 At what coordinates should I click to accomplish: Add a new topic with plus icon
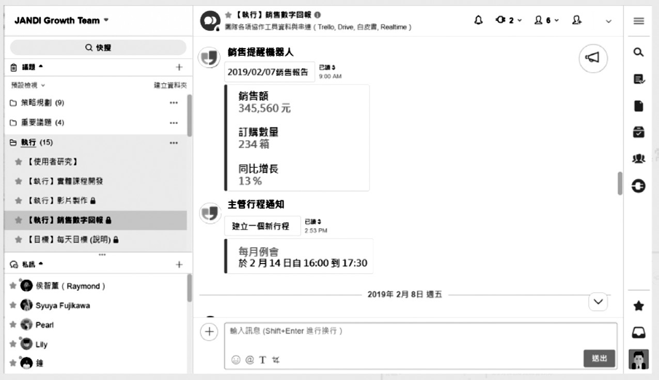tap(179, 67)
